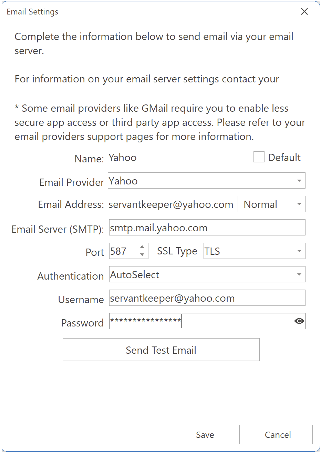Cancel the email configuration
Viewport: 321px width, 453px height.
278,434
